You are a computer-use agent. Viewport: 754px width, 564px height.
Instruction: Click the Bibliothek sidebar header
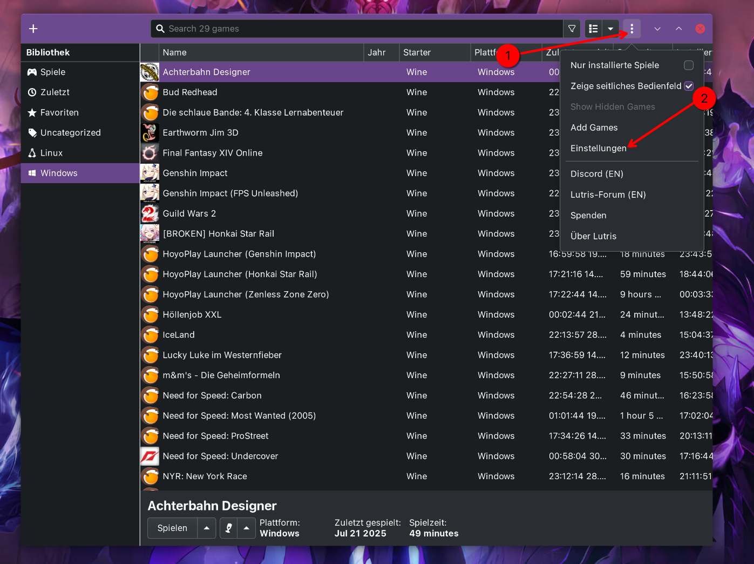(x=80, y=52)
